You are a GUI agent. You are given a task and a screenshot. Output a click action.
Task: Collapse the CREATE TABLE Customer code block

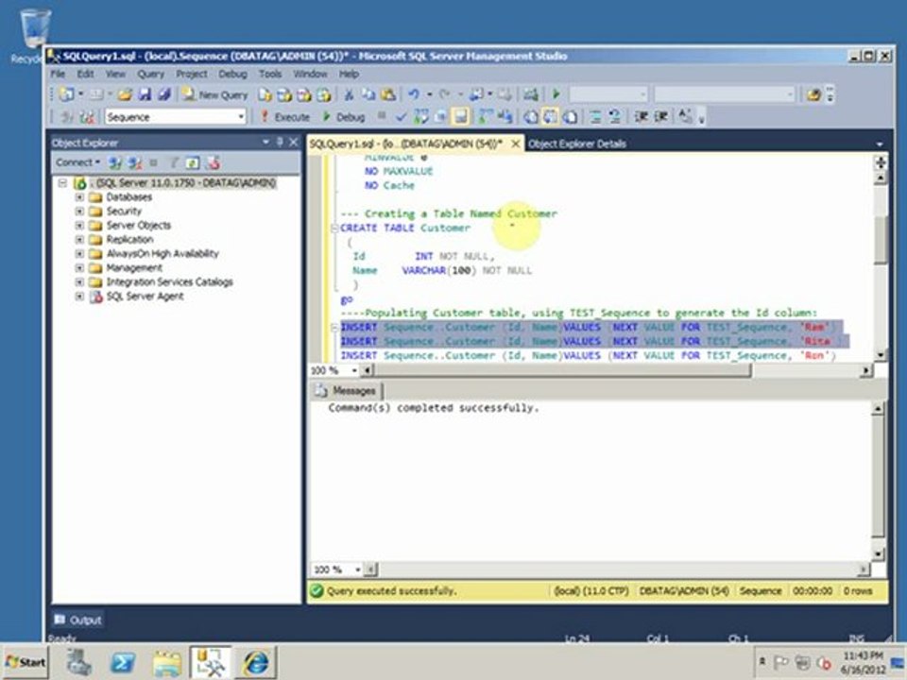(x=334, y=228)
